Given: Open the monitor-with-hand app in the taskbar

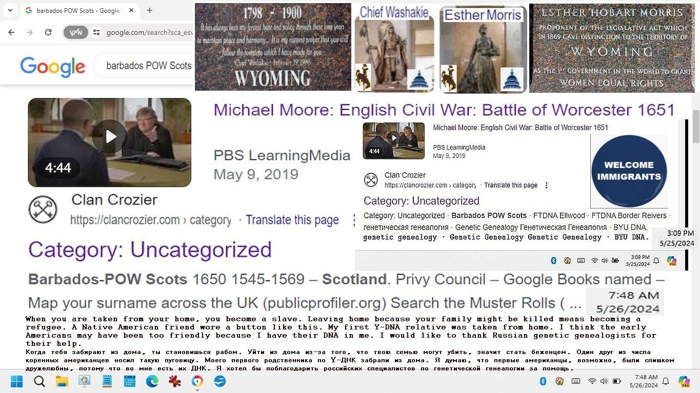Looking at the screenshot, I should [85, 381].
